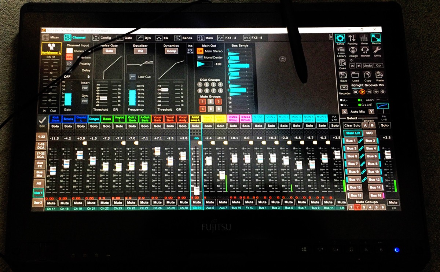Copy channel settings with the Copy icon
The image size is (440, 272).
point(367,76)
